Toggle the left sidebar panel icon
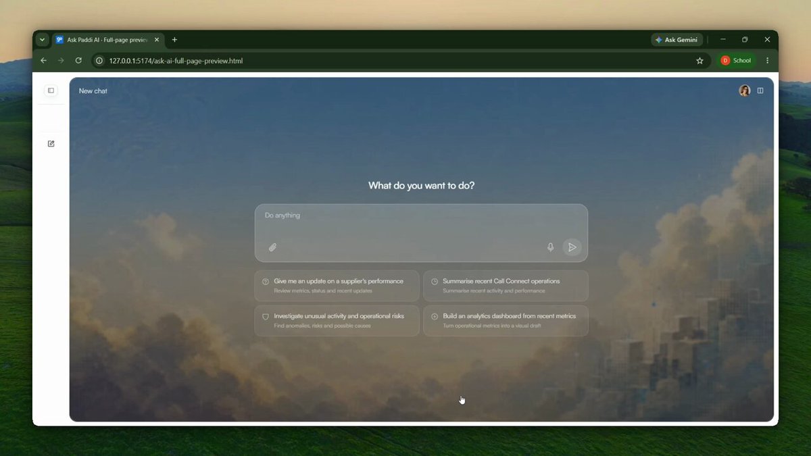The height and width of the screenshot is (456, 811). coord(51,91)
